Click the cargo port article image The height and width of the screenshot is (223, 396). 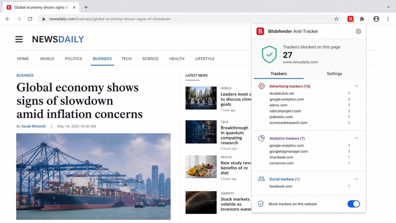[x=93, y=177]
